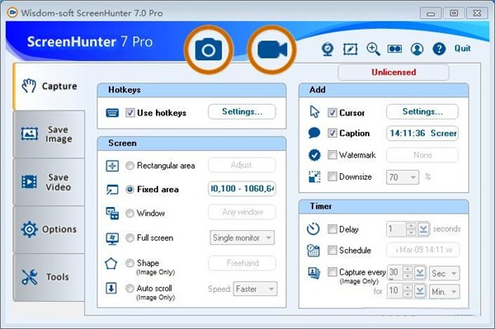Disable the Use hotkeys checkbox
Screen dimensions: 495x329
pos(130,113)
